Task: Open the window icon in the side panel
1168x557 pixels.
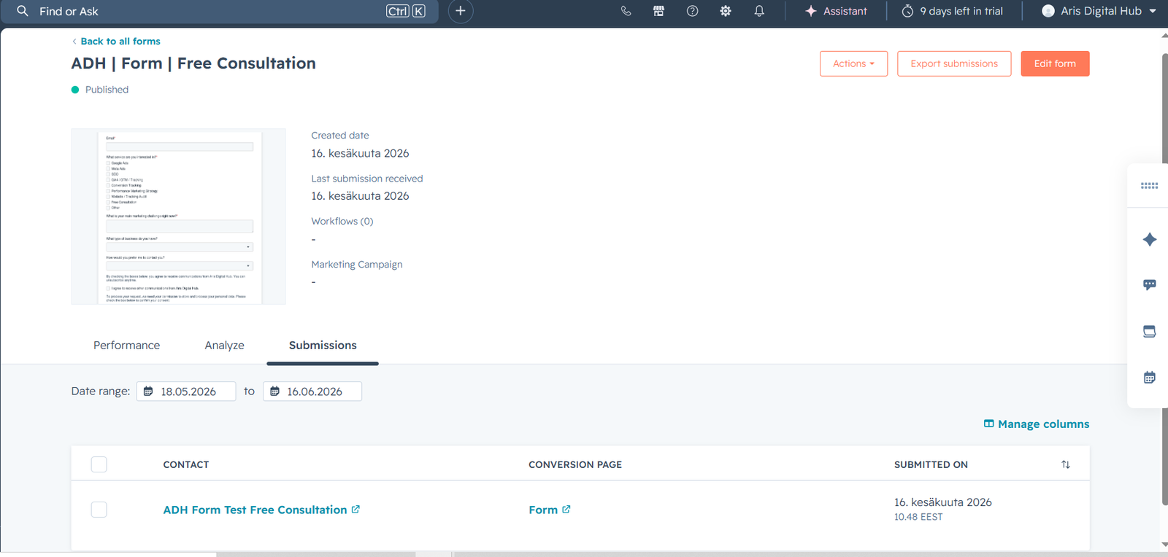Action: click(x=1149, y=331)
